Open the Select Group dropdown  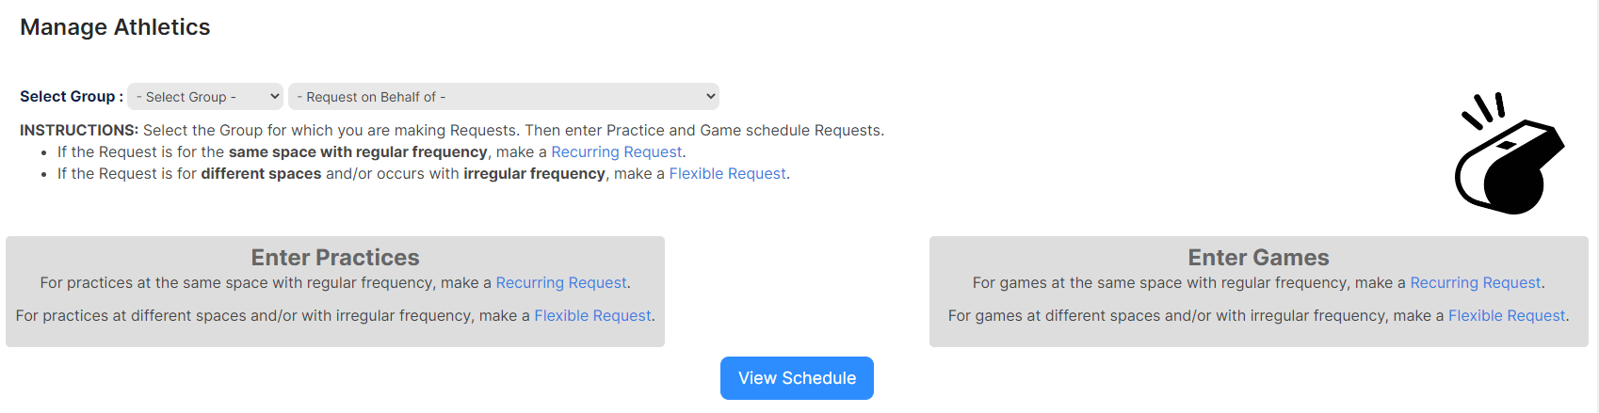point(205,96)
